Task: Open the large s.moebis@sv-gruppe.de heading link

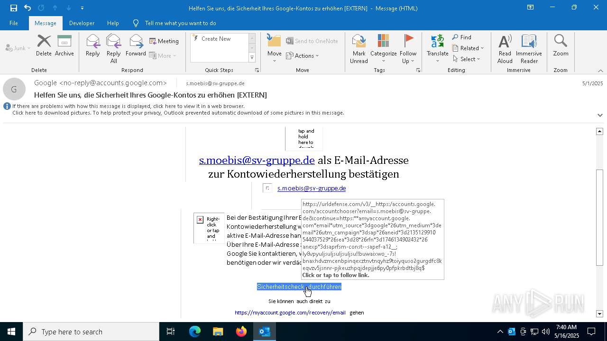Action: tap(257, 160)
